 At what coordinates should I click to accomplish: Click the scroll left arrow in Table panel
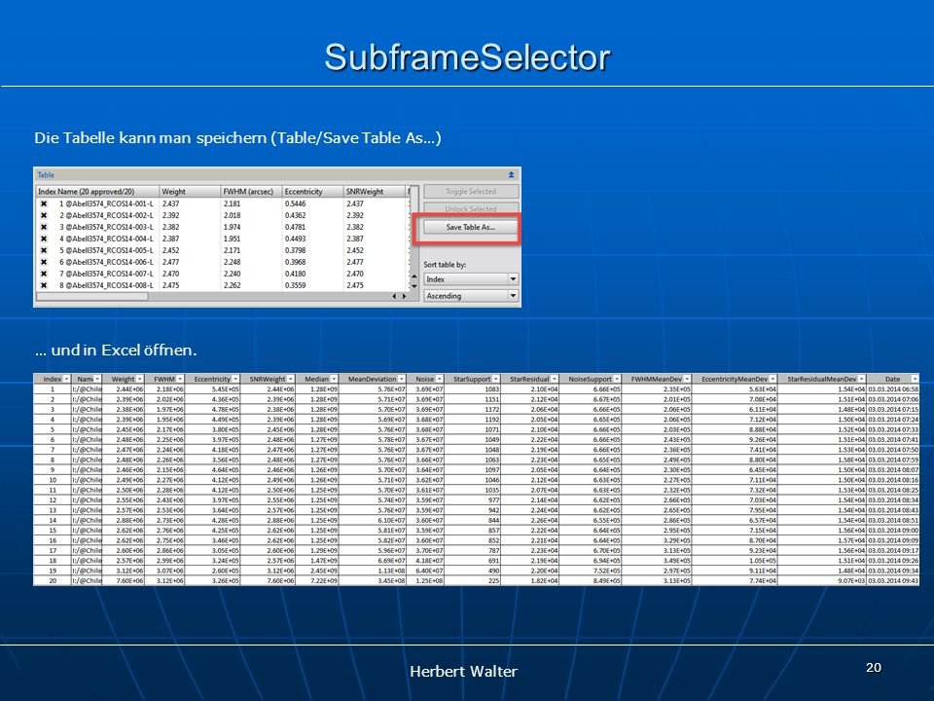(x=394, y=296)
